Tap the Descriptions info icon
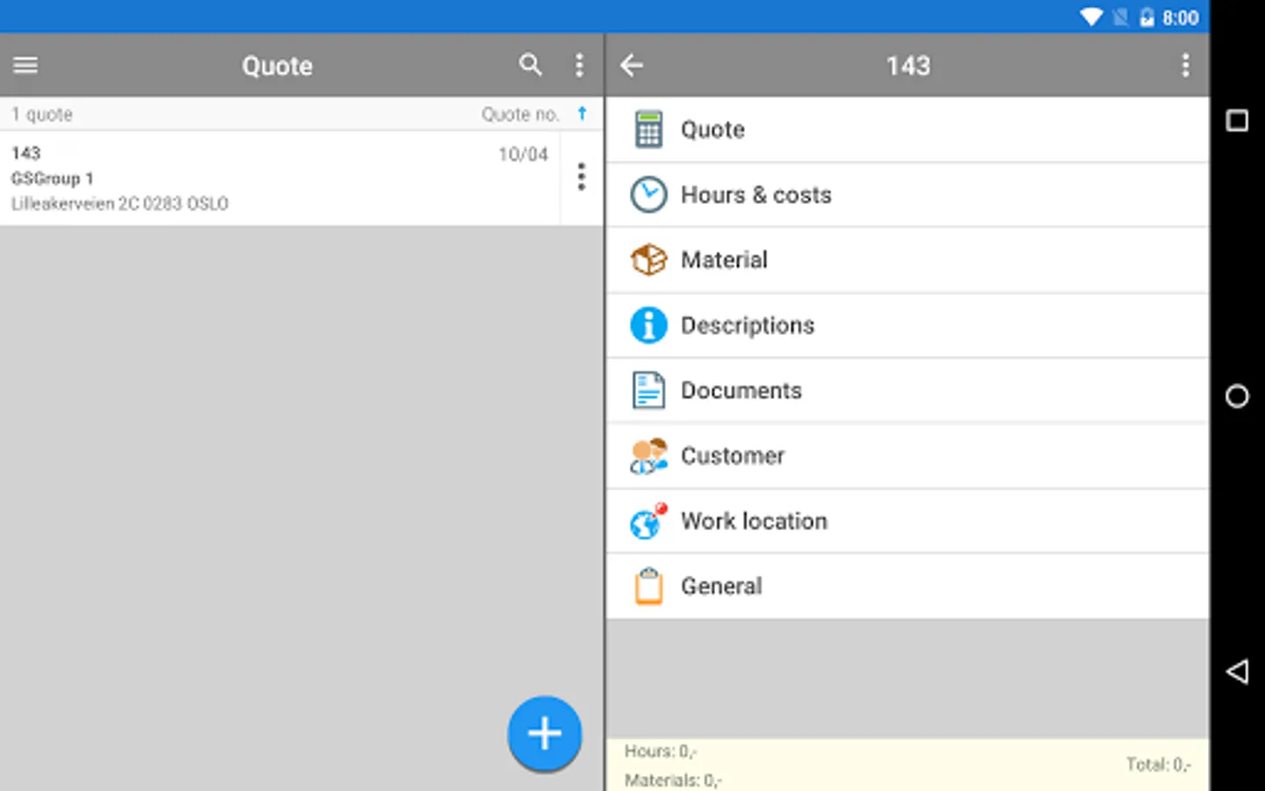The height and width of the screenshot is (791, 1265). (648, 325)
